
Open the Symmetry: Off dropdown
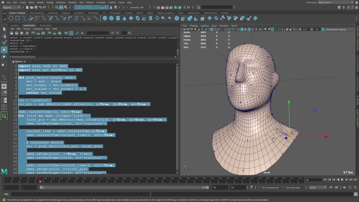coord(138,7)
